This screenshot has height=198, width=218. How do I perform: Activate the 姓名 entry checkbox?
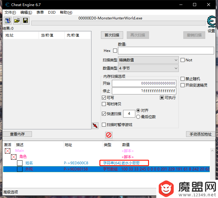tap(20, 163)
